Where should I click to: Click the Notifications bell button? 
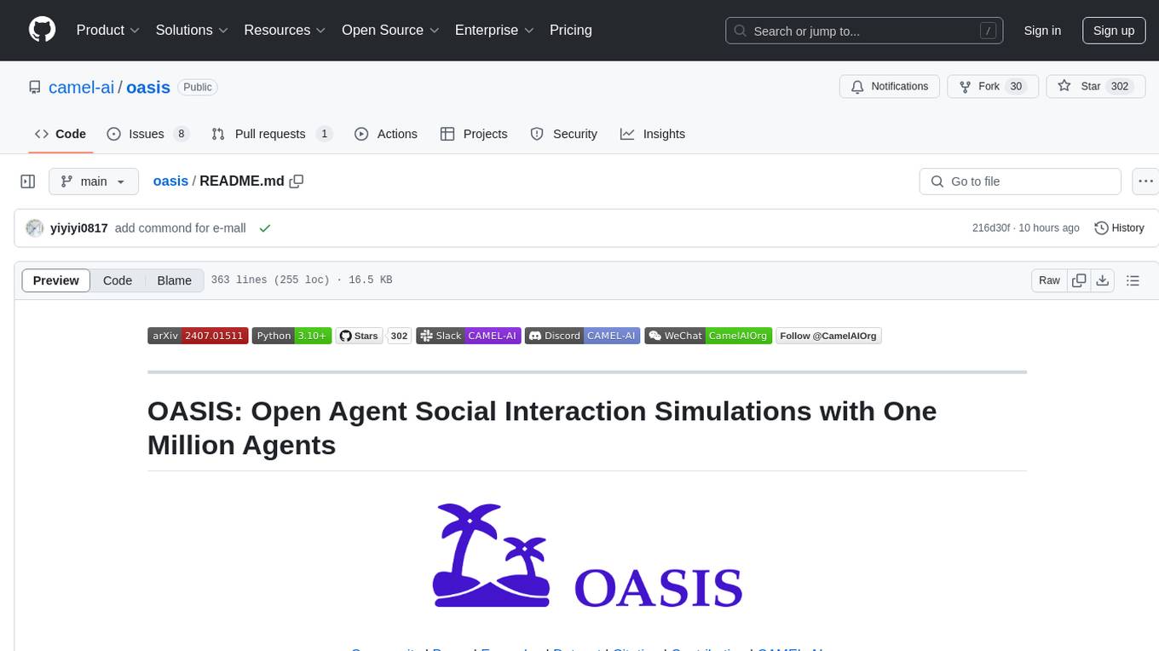890,87
